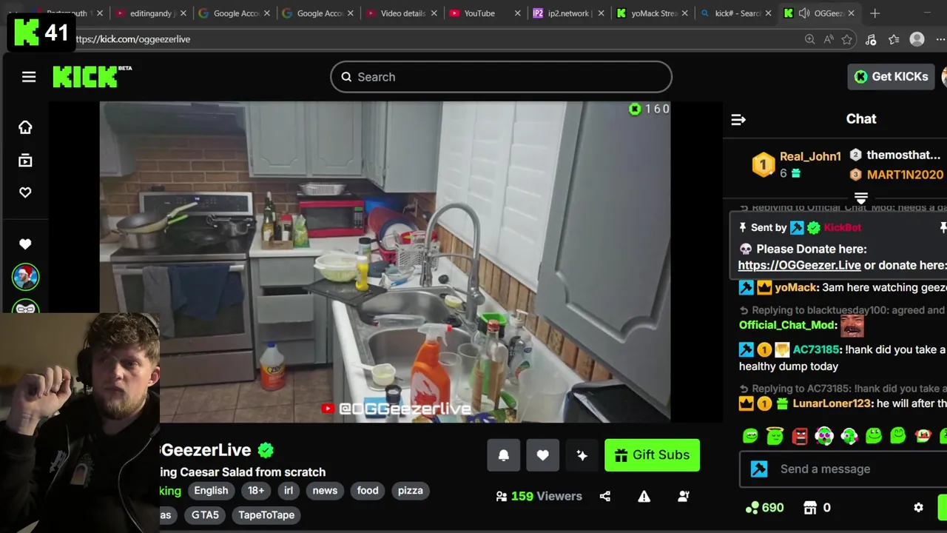Image resolution: width=947 pixels, height=533 pixels.
Task: Open the Home icon in the sidebar
Action: pyautogui.click(x=25, y=127)
